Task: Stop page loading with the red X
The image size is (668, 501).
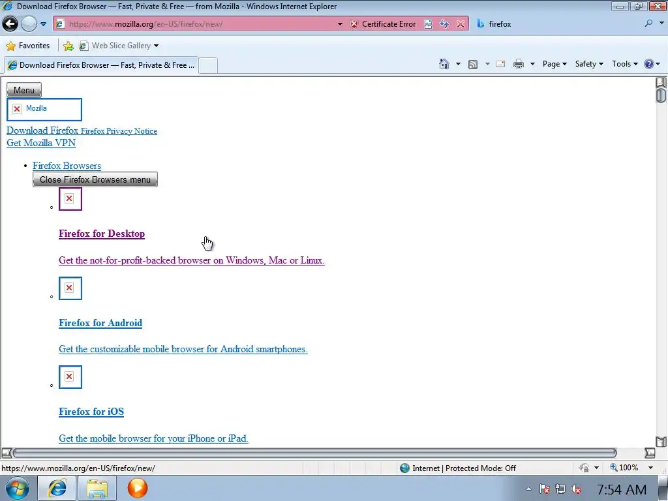Action: click(x=461, y=24)
